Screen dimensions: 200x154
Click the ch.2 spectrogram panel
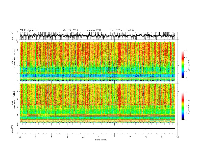coord(97,103)
